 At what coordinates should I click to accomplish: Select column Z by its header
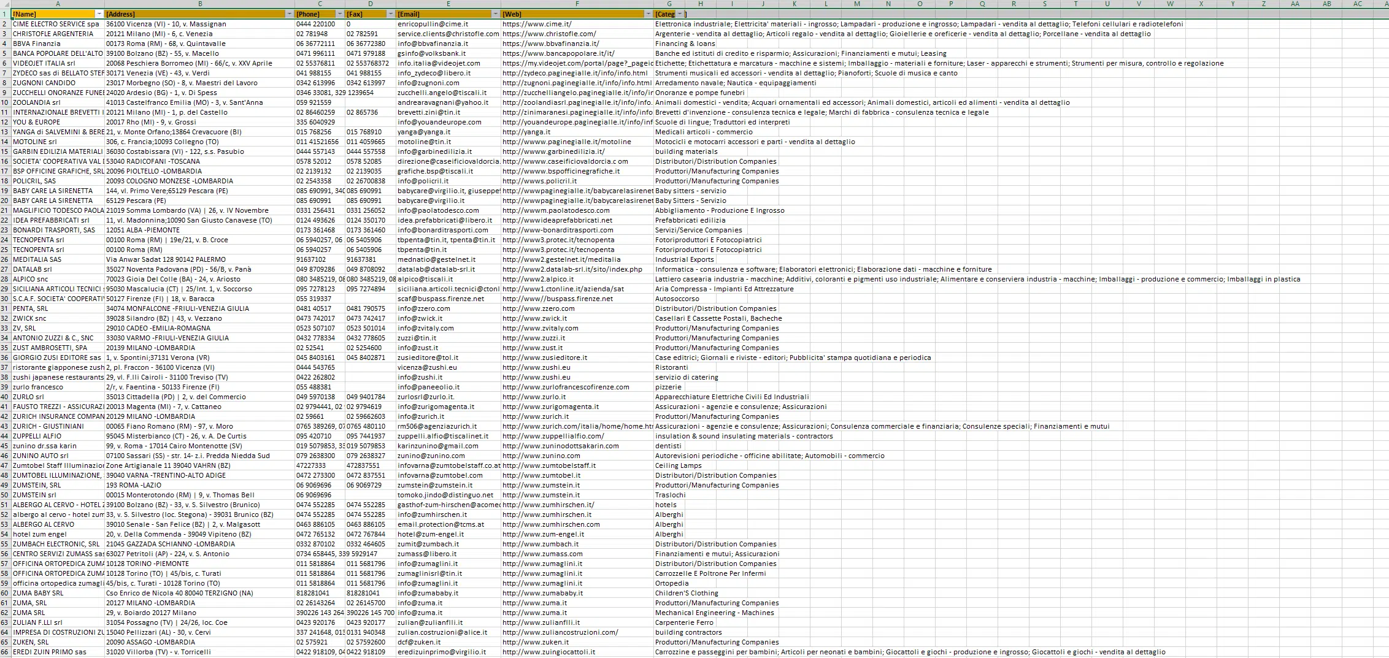[x=1264, y=4]
